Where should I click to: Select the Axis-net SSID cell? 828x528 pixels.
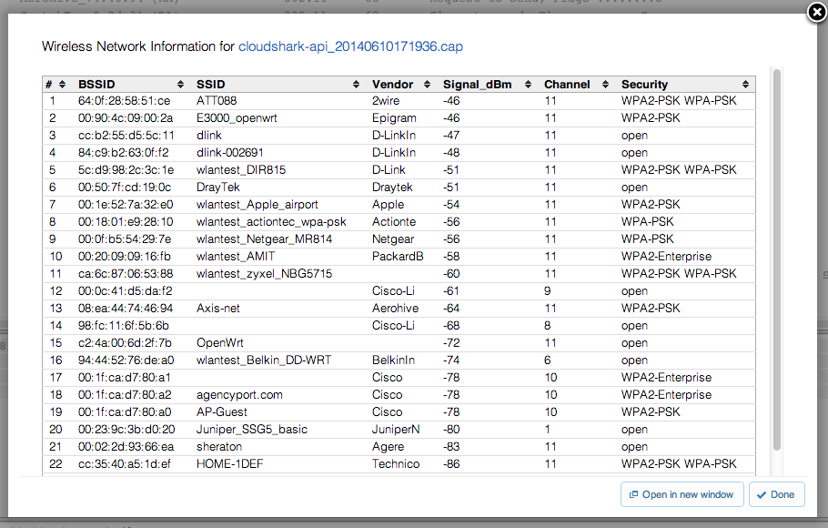[x=218, y=308]
